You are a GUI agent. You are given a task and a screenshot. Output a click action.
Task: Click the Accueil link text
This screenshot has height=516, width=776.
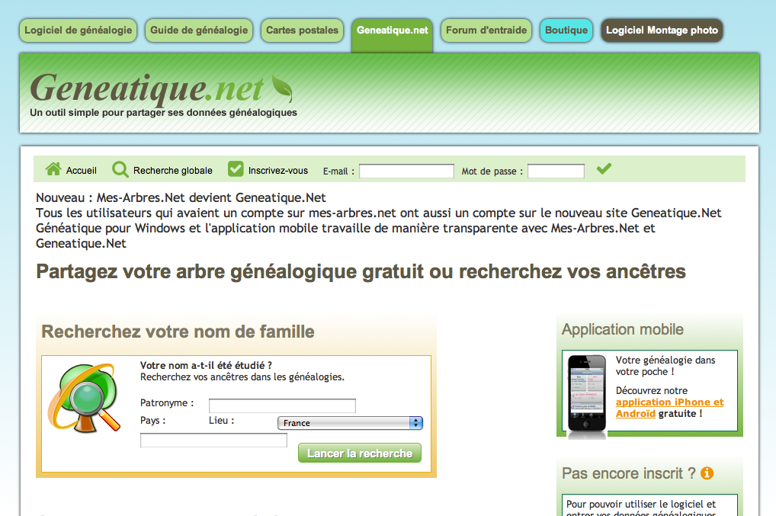81,170
